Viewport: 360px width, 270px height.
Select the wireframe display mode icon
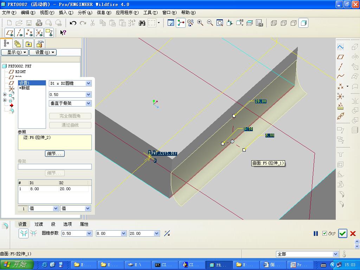coord(274,23)
